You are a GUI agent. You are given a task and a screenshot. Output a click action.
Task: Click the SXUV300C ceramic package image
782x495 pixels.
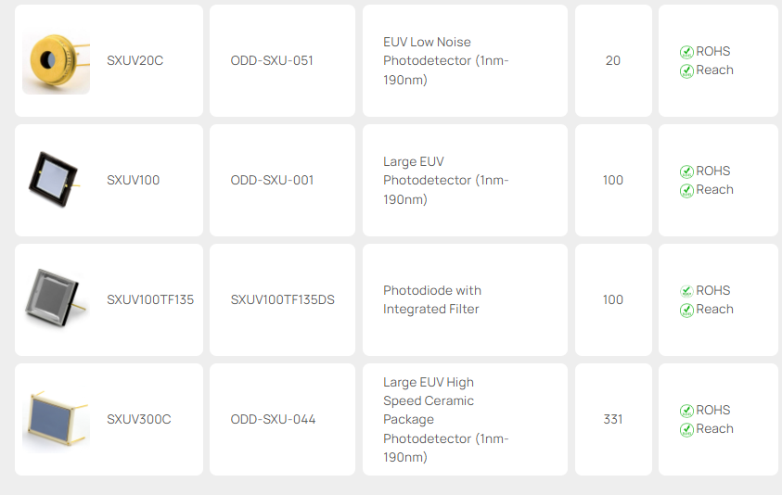[x=56, y=419]
